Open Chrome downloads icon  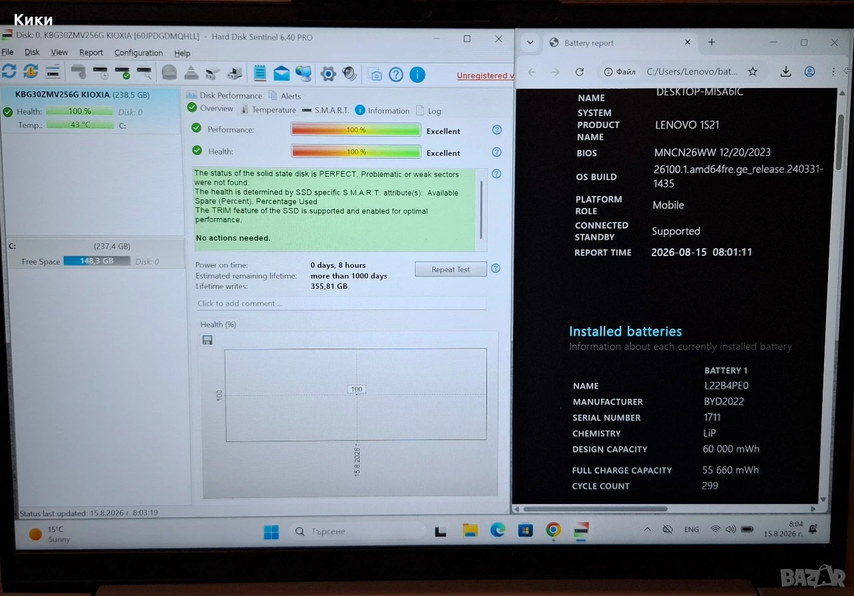point(786,71)
